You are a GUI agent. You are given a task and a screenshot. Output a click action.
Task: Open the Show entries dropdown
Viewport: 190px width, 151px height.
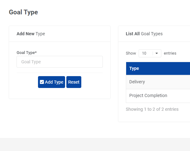coord(150,53)
